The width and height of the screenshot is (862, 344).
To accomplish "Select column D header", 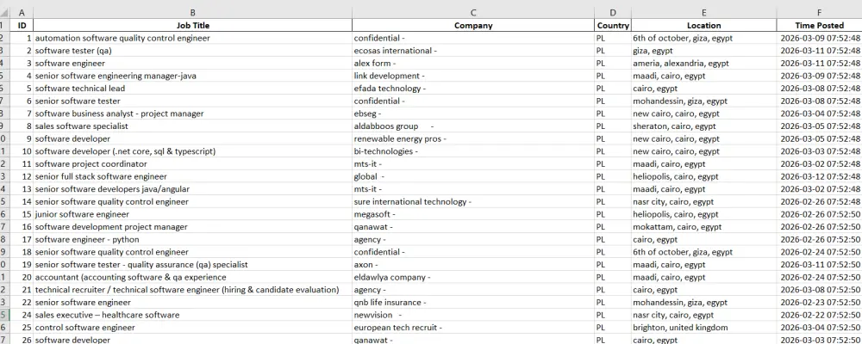I will 613,13.
